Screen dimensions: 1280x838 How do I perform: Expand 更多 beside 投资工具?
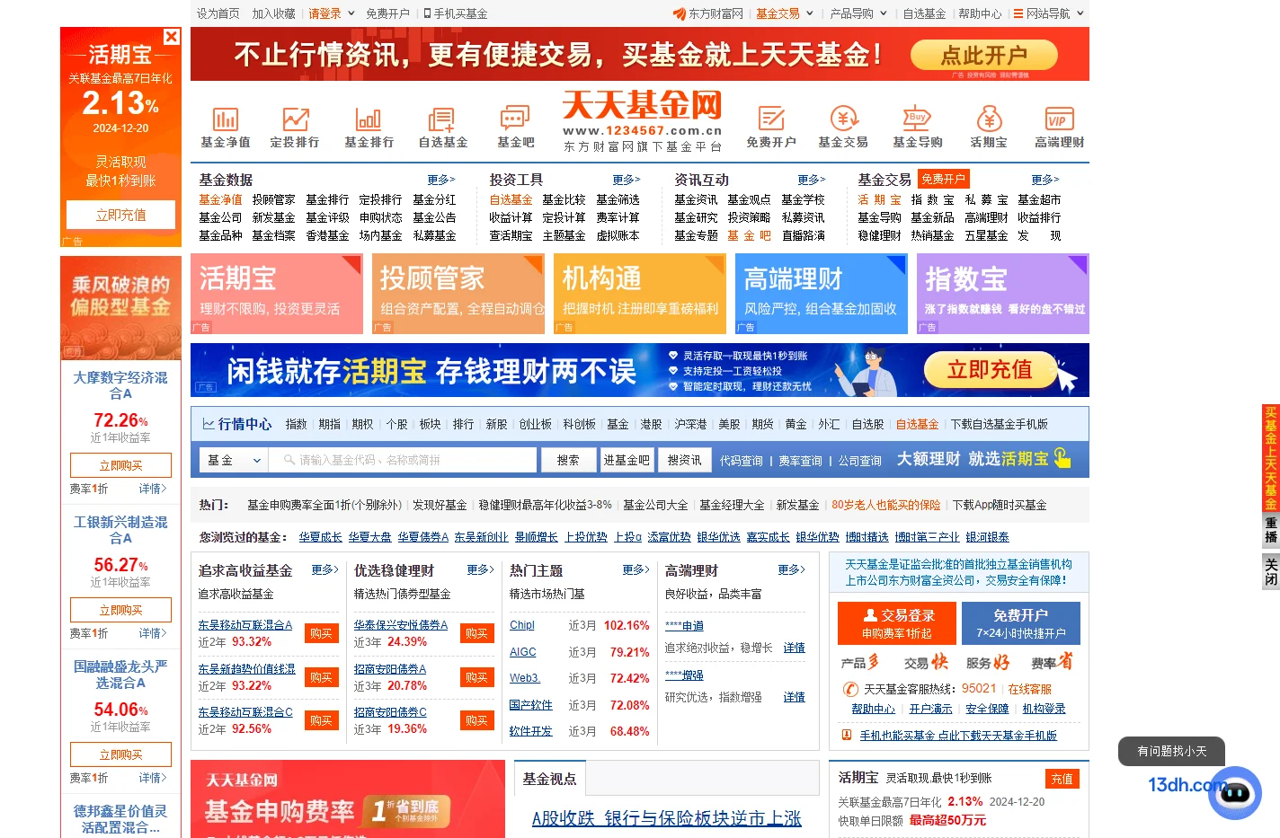tap(627, 180)
